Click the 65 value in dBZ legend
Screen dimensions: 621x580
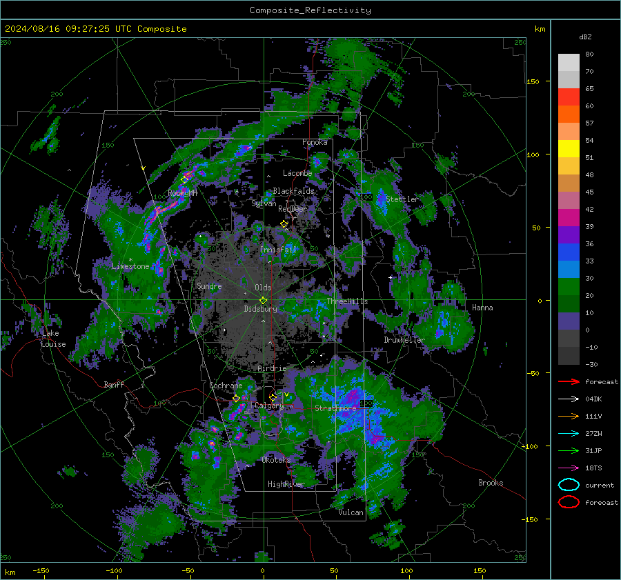(589, 89)
